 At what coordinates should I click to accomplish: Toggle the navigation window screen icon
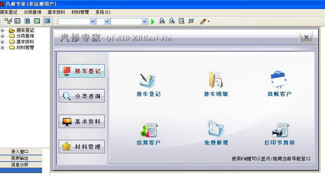point(47,21)
